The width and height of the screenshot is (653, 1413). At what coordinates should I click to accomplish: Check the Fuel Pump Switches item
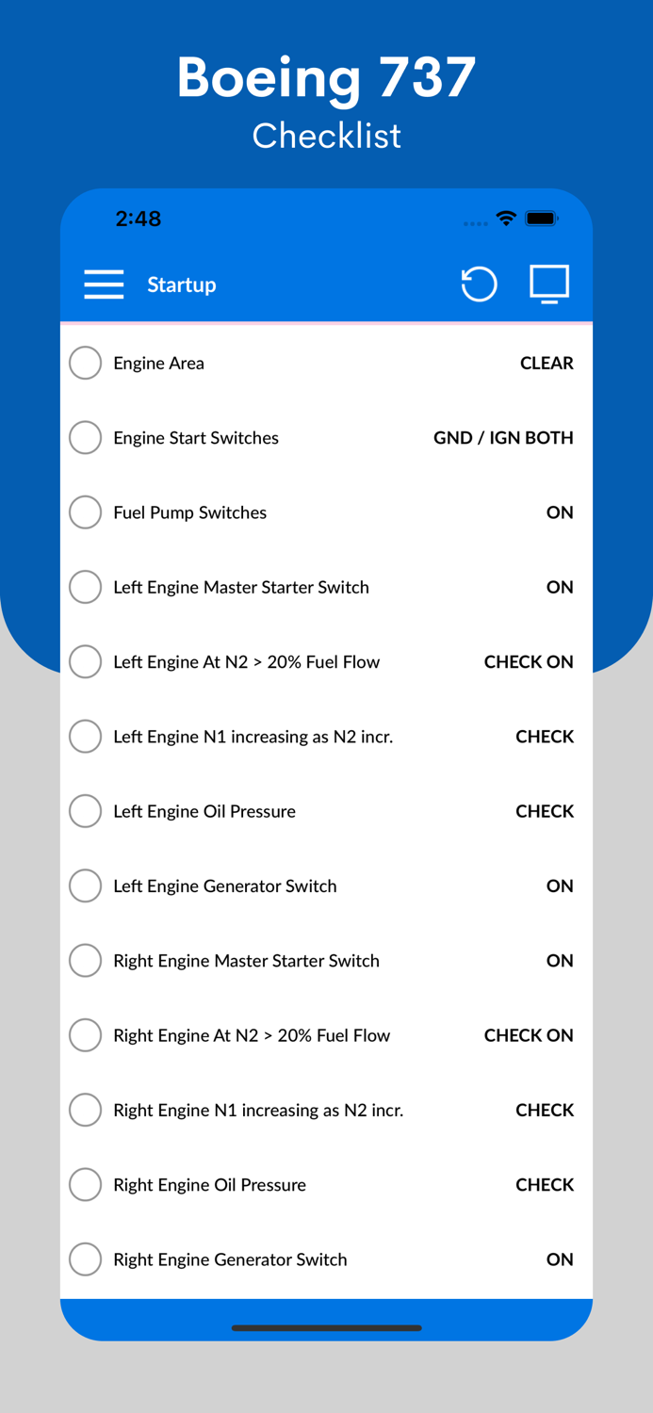[85, 512]
